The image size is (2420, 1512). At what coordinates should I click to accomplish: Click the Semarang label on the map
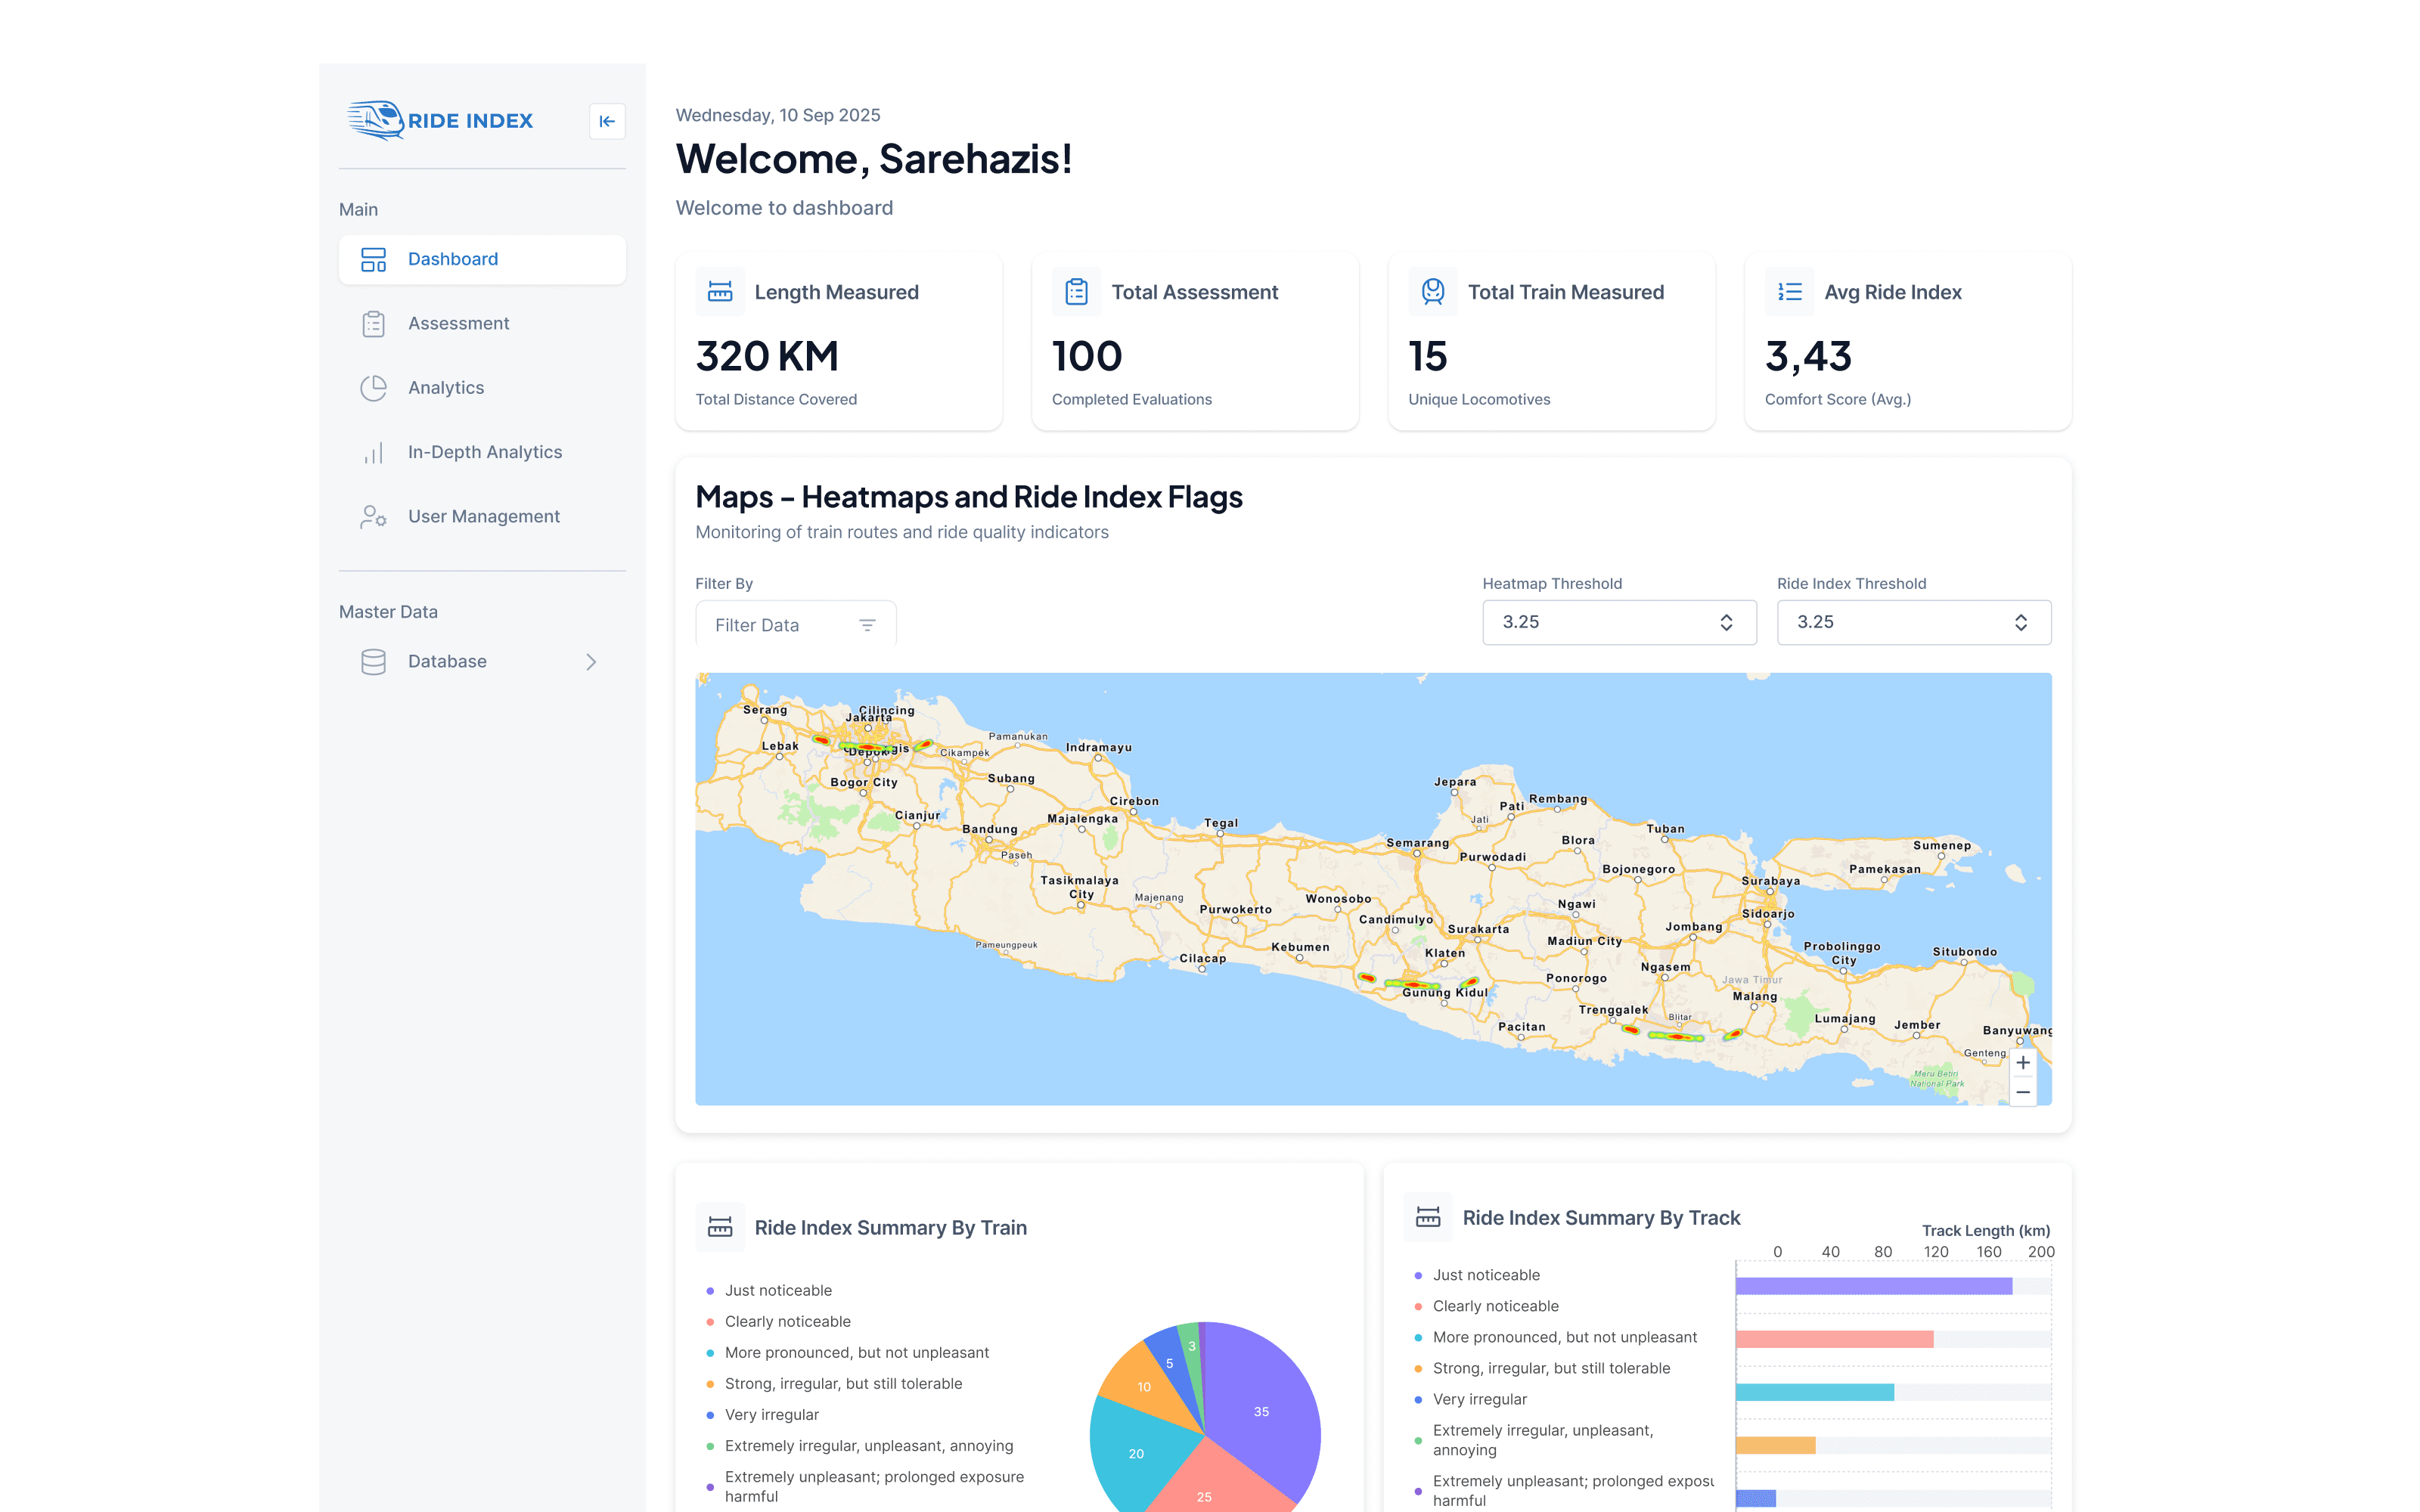pos(1417,843)
